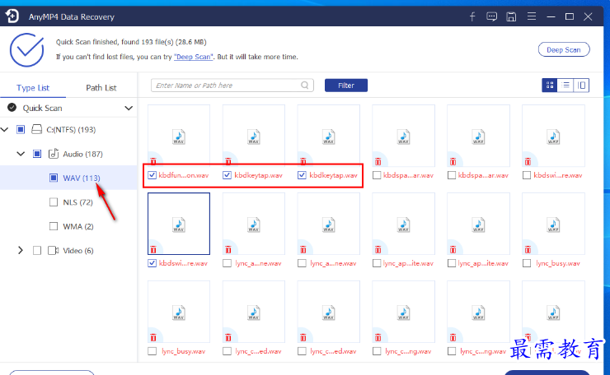Viewport: 610px width, 375px height.
Task: Check the second kbdspa...ar.wav checkbox
Action: click(x=452, y=175)
